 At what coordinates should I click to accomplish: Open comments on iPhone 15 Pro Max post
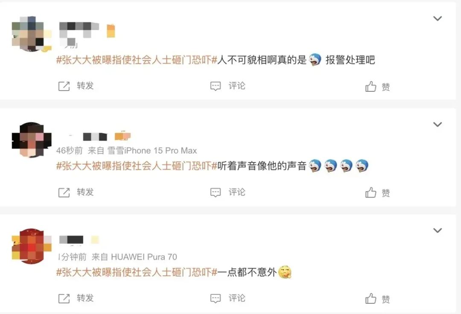tap(215, 192)
